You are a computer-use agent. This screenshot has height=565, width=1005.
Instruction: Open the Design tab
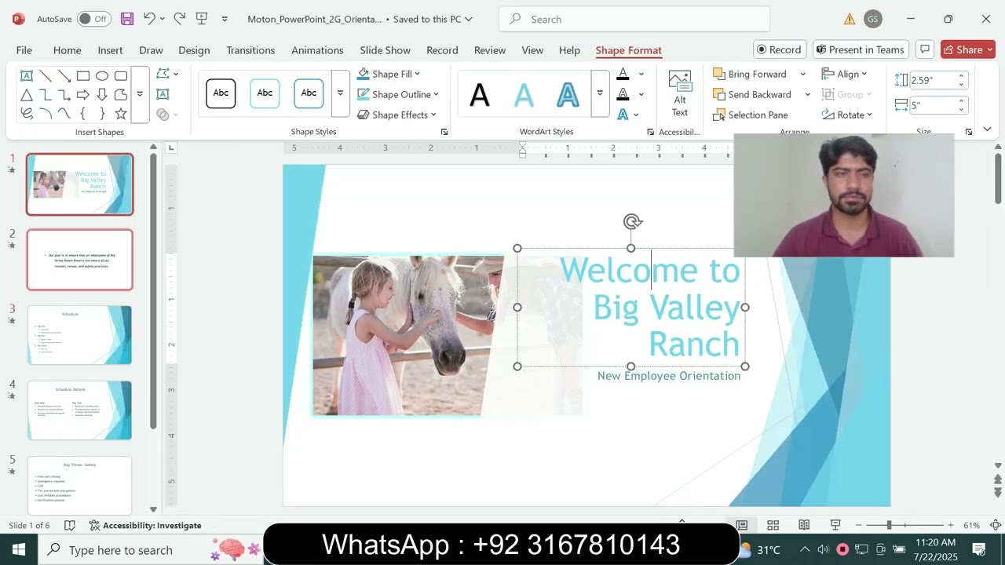[x=194, y=50]
